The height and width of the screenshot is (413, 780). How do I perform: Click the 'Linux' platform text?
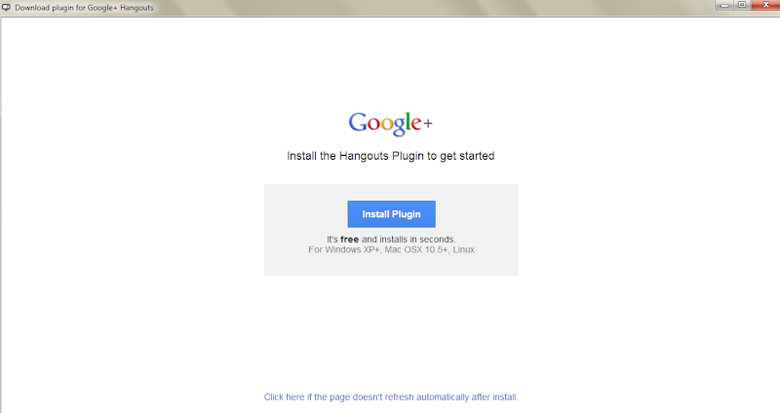464,249
